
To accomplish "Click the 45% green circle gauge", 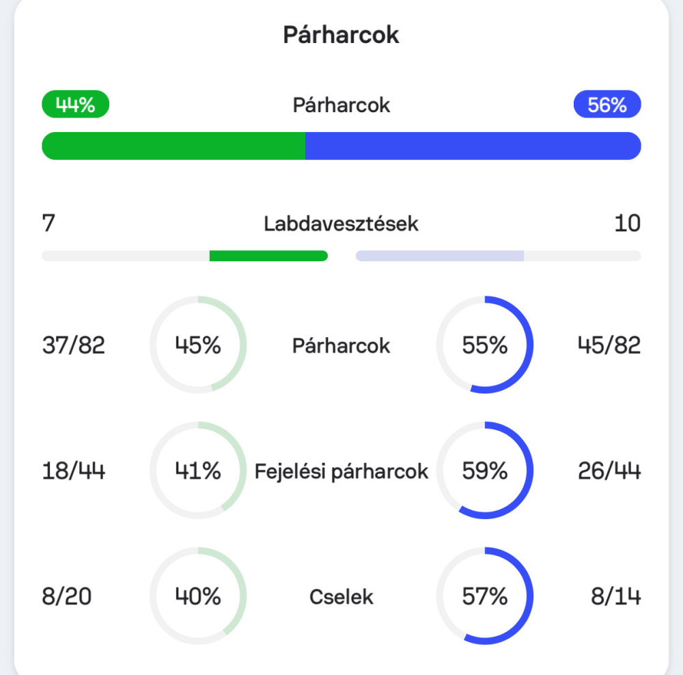I will coord(198,345).
